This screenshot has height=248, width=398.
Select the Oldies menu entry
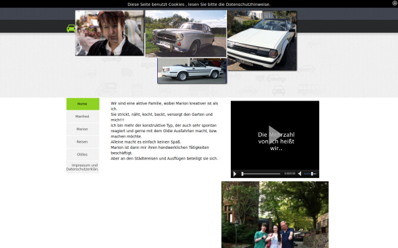click(83, 154)
